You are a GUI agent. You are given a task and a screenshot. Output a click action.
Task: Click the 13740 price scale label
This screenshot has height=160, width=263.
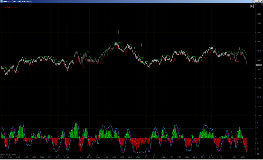pyautogui.click(x=259, y=97)
